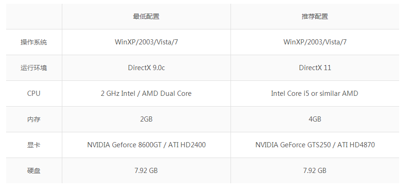Click the 最低配置 column header

click(146, 16)
